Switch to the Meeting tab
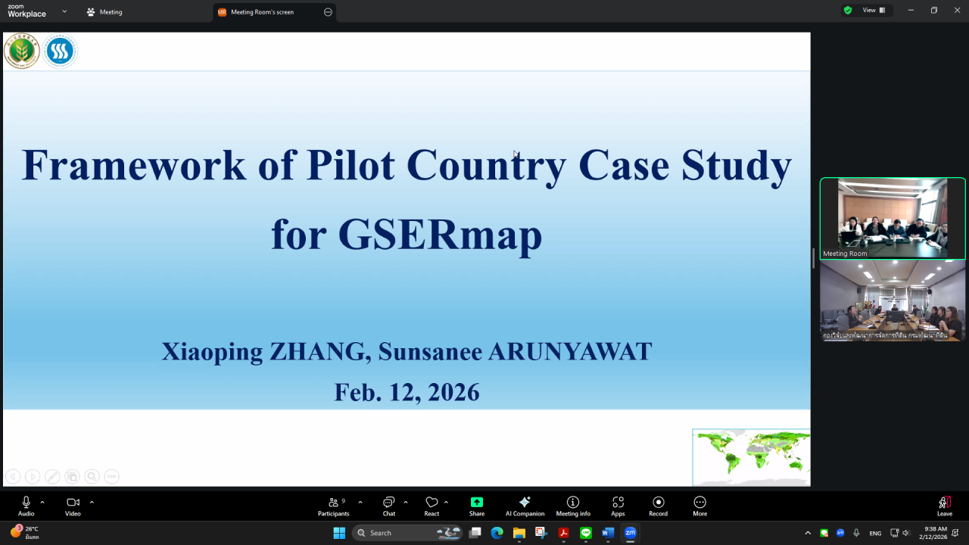Viewport: 969px width, 545px height. (104, 12)
